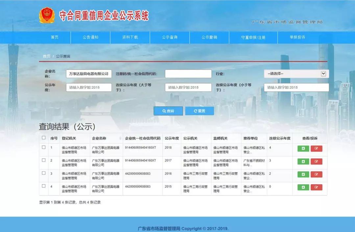The width and height of the screenshot is (355, 232).
Task: Expand the 行业 dropdown selector
Action: pos(296,74)
